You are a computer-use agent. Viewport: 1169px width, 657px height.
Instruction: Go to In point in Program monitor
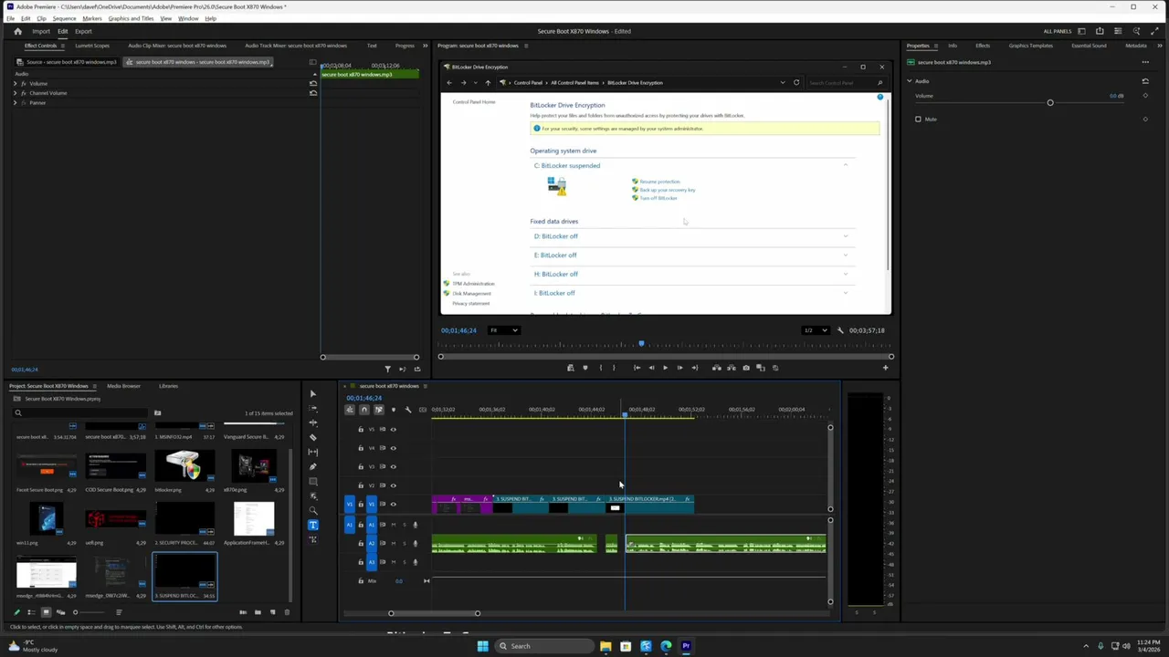637,368
